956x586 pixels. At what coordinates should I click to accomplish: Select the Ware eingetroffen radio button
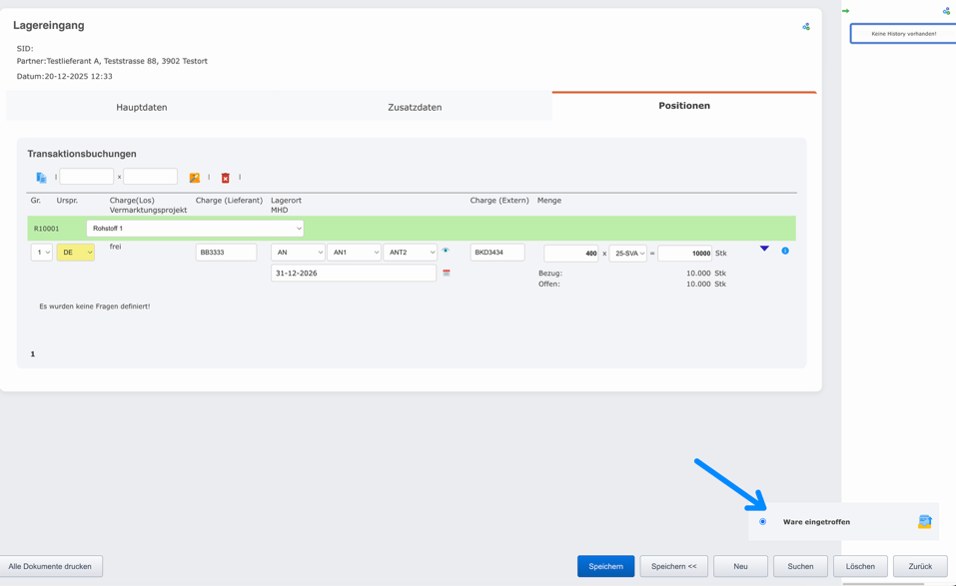pos(762,520)
